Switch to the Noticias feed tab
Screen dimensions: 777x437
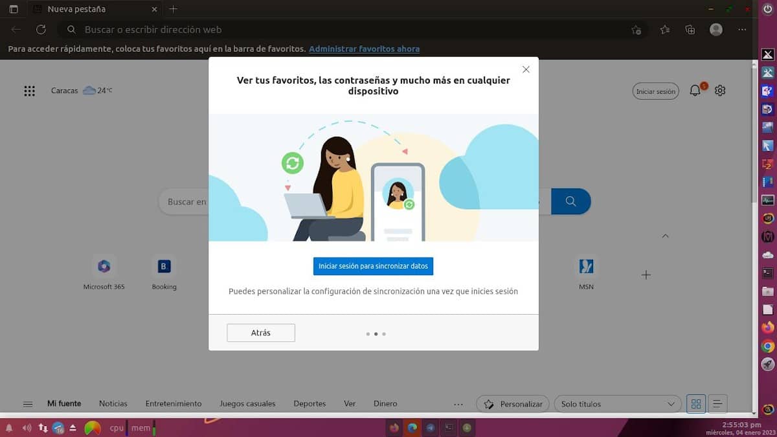113,403
